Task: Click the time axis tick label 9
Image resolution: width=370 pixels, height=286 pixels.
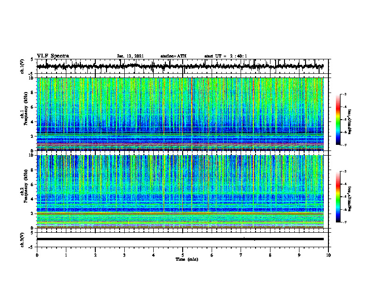Action: pyautogui.click(x=299, y=255)
